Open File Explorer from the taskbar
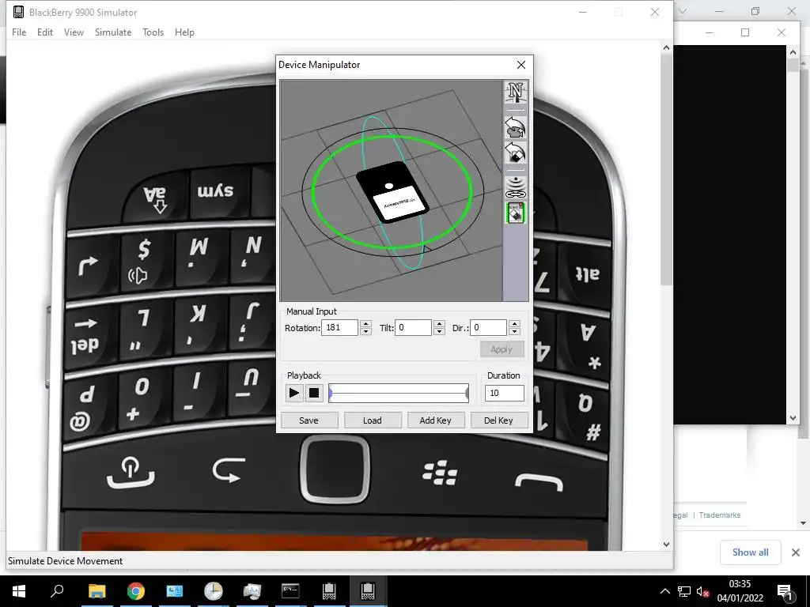This screenshot has width=810, height=607. pyautogui.click(x=97, y=591)
